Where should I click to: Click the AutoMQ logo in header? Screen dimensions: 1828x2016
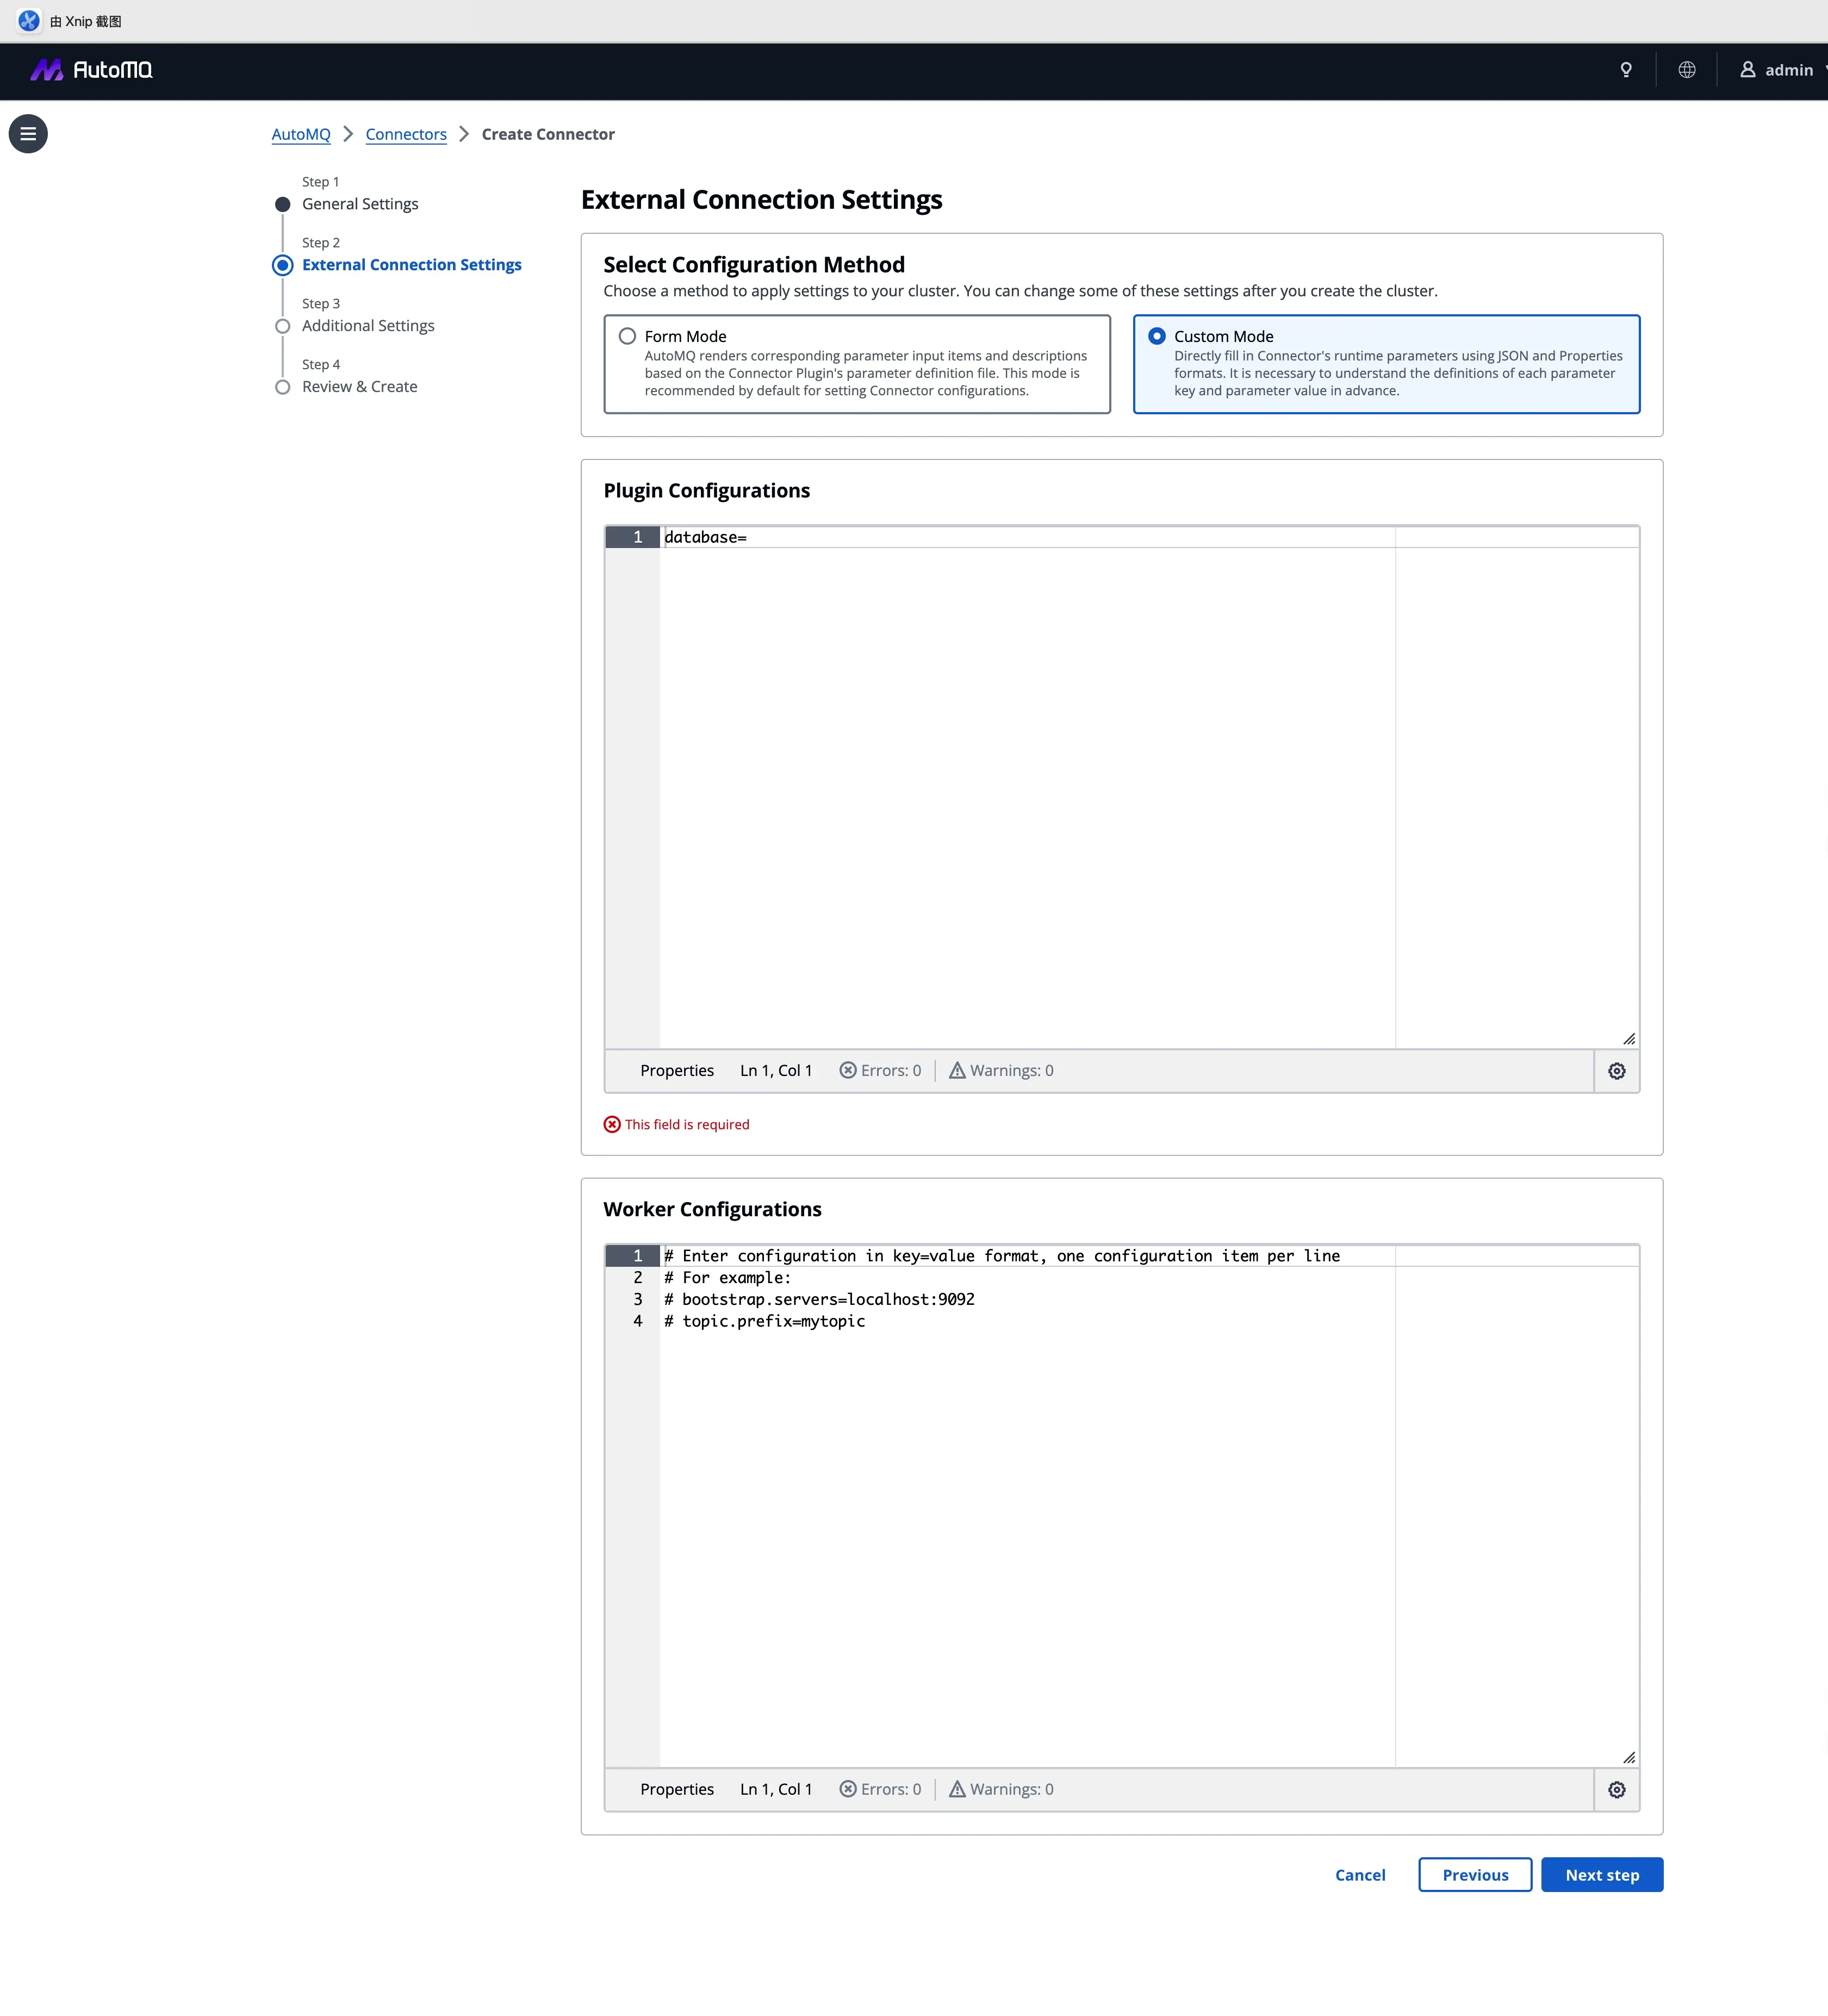click(x=91, y=70)
